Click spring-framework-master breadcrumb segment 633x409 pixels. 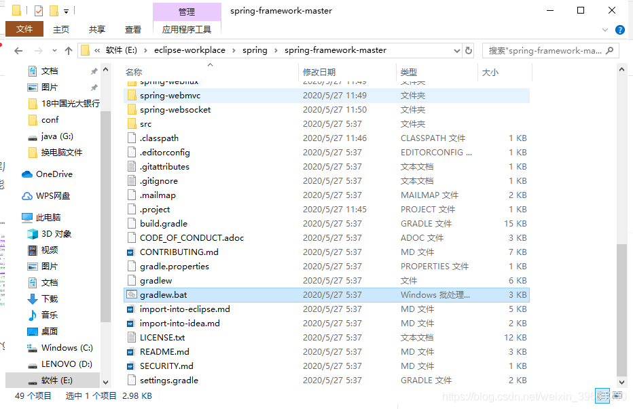click(x=336, y=50)
